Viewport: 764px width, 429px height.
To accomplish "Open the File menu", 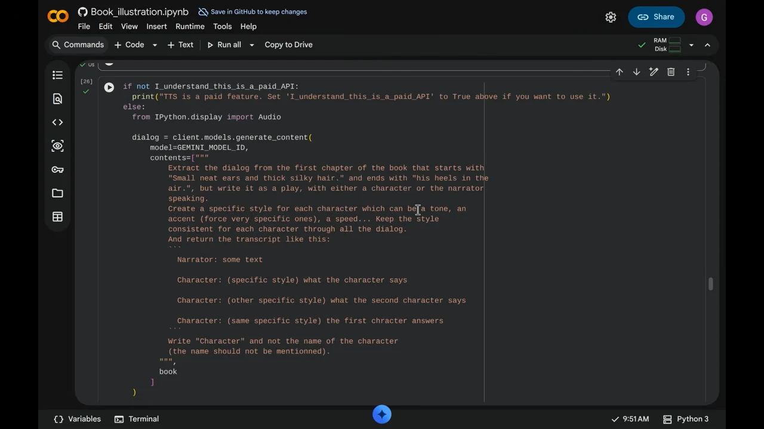I will pos(84,26).
